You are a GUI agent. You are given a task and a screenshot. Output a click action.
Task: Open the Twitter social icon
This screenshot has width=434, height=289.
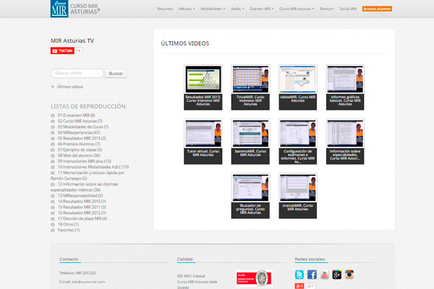point(299,275)
